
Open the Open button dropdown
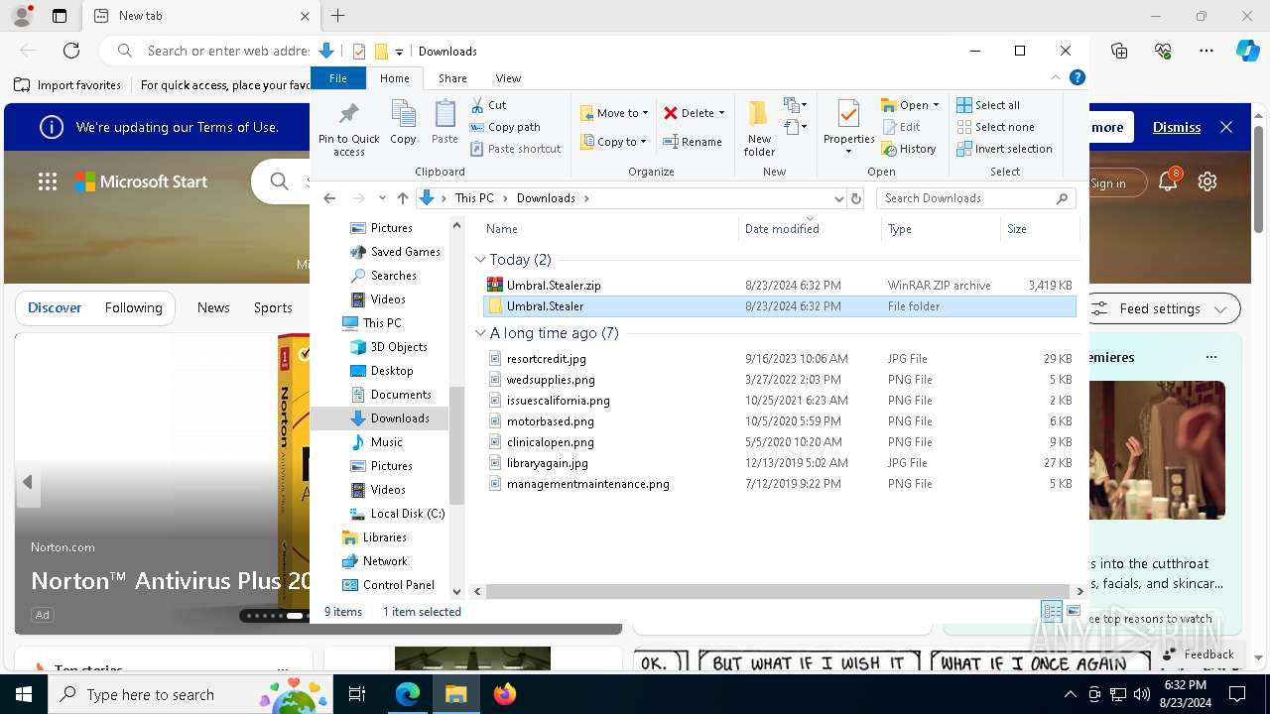(x=936, y=105)
